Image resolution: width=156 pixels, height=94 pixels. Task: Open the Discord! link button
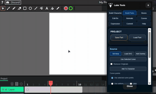coord(13,3)
